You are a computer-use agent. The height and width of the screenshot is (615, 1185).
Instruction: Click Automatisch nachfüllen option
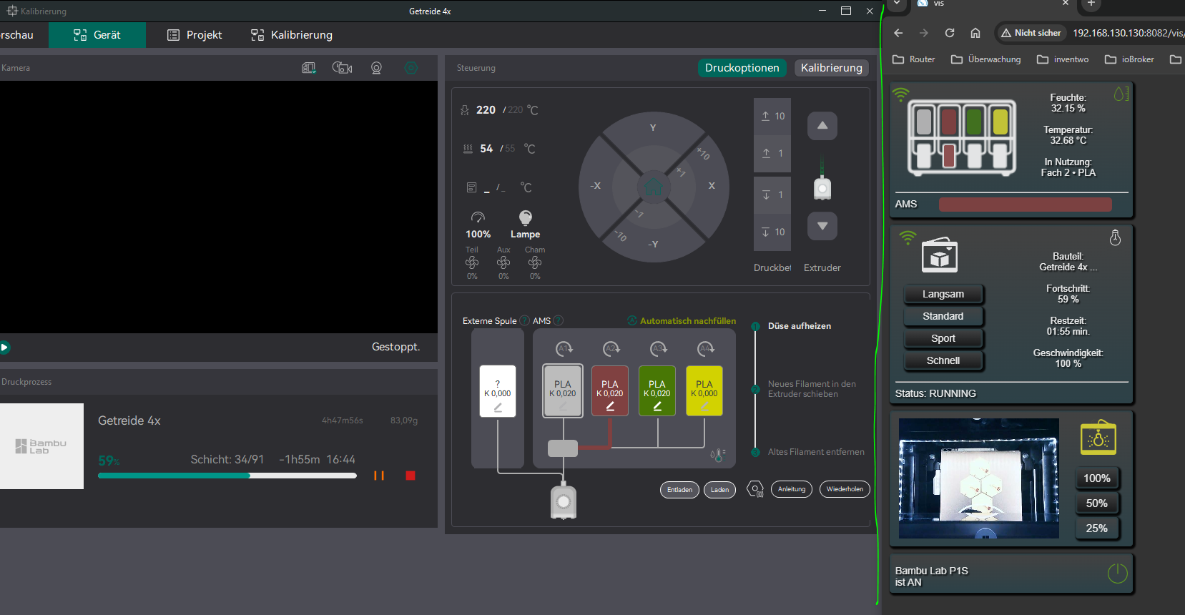pos(682,321)
